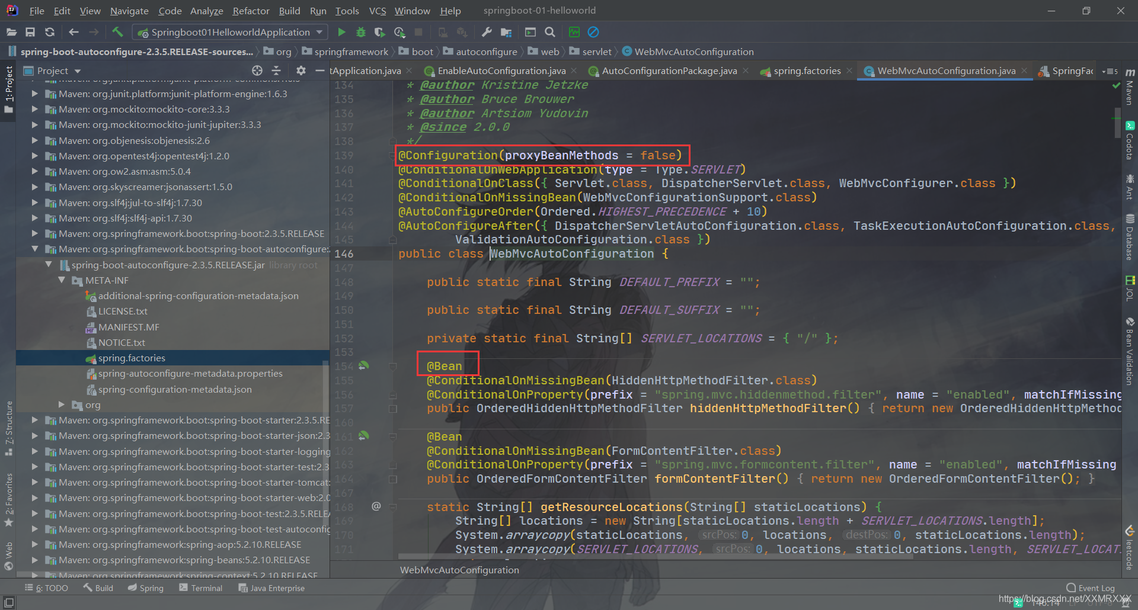Open Project Structure folder icon
Viewport: 1138px width, 610px height.
click(506, 32)
